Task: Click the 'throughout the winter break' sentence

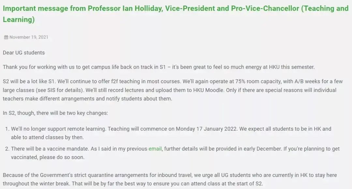Action: point(37,183)
